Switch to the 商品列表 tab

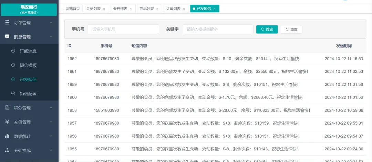(147, 9)
